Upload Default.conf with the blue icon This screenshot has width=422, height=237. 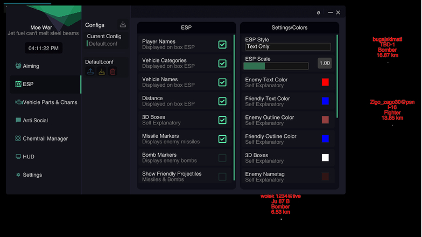pyautogui.click(x=90, y=72)
